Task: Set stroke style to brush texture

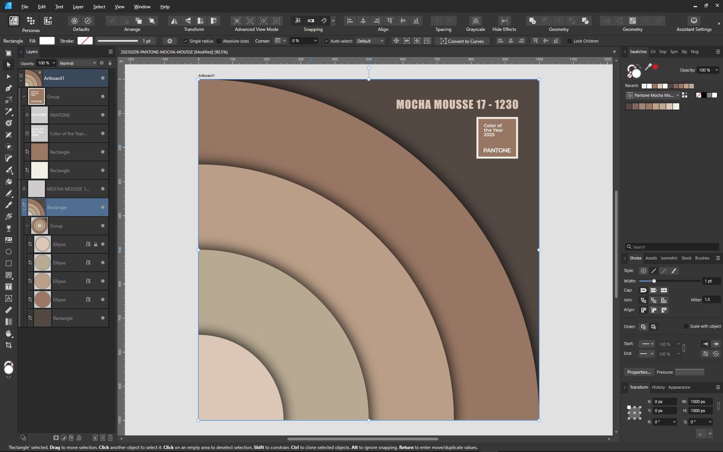Action: pyautogui.click(x=674, y=271)
